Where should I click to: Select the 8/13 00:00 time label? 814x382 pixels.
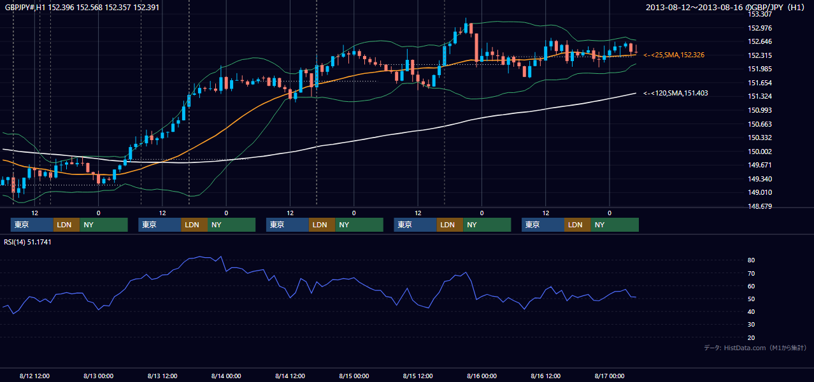98,376
